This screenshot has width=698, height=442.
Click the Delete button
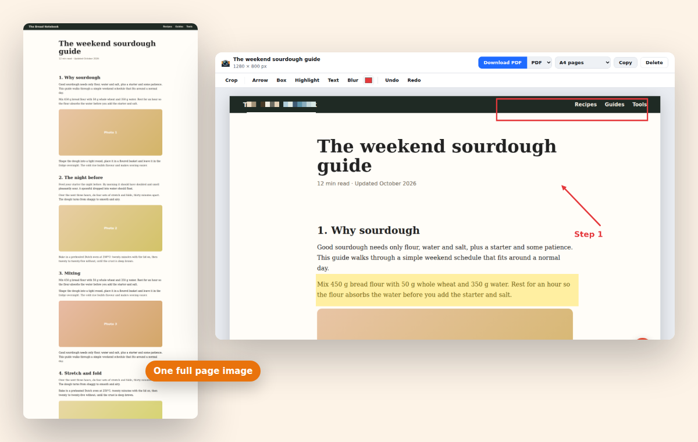point(654,63)
